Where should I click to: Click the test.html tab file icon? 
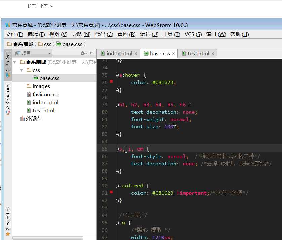click(x=184, y=53)
